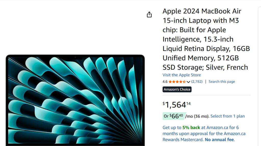Click the notch atop the MacBook screen image
This screenshot has height=146, width=261.
(75, 58)
